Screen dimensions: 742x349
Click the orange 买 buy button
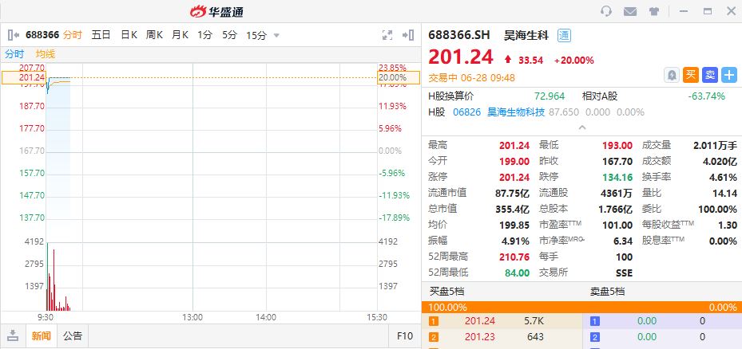pyautogui.click(x=691, y=75)
